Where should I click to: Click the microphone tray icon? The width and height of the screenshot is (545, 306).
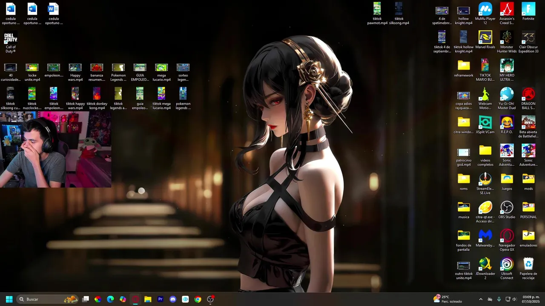[x=499, y=299]
